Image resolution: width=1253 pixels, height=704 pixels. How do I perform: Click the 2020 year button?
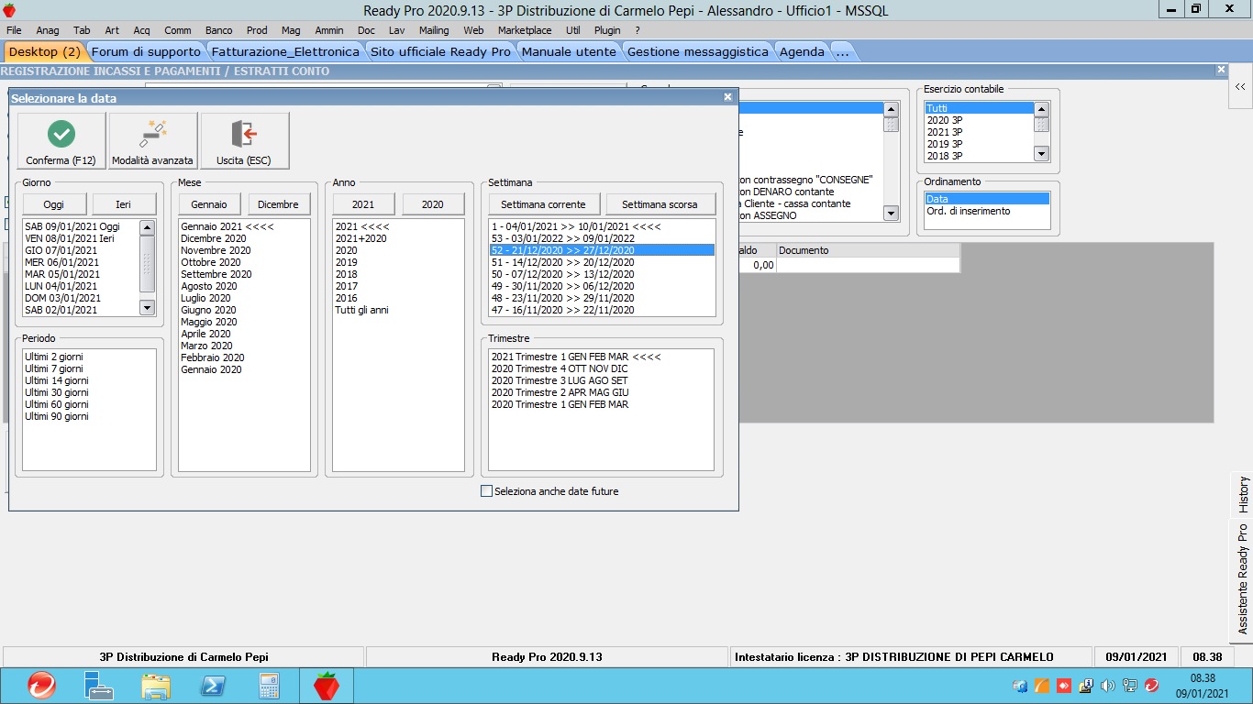point(433,204)
